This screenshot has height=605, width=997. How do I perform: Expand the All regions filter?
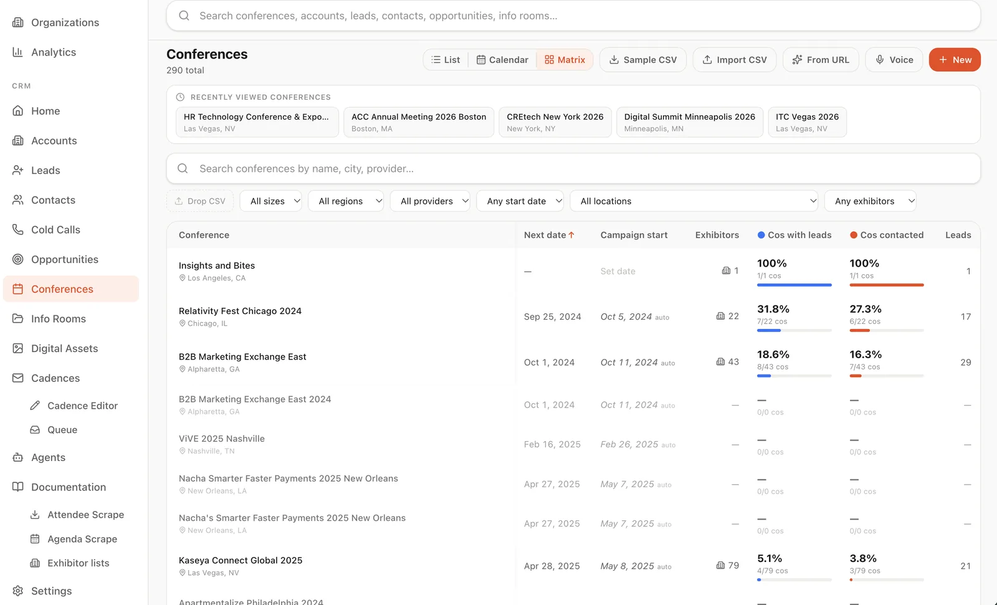point(346,201)
